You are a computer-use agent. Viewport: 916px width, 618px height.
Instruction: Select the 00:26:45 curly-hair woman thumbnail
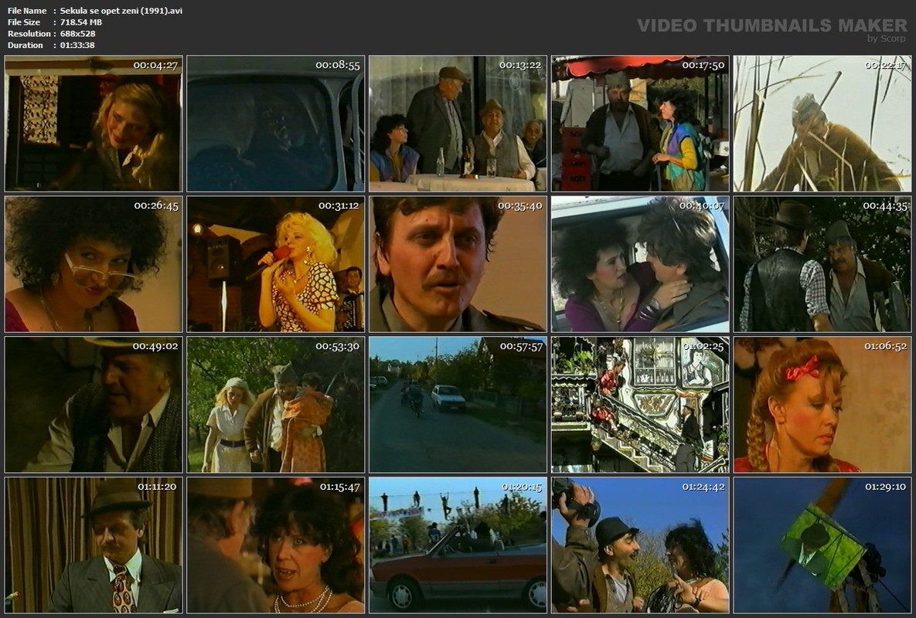[94, 264]
